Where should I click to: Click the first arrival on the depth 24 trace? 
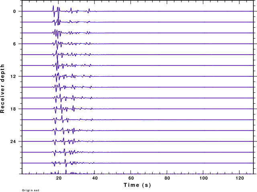(x=55, y=141)
